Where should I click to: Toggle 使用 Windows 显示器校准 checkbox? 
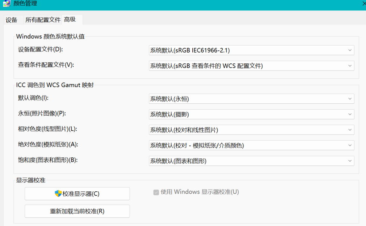(x=156, y=192)
